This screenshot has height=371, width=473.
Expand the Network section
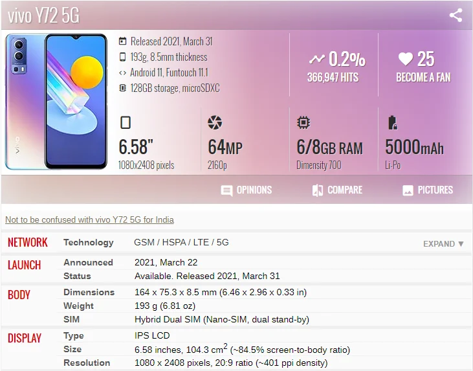pos(443,243)
